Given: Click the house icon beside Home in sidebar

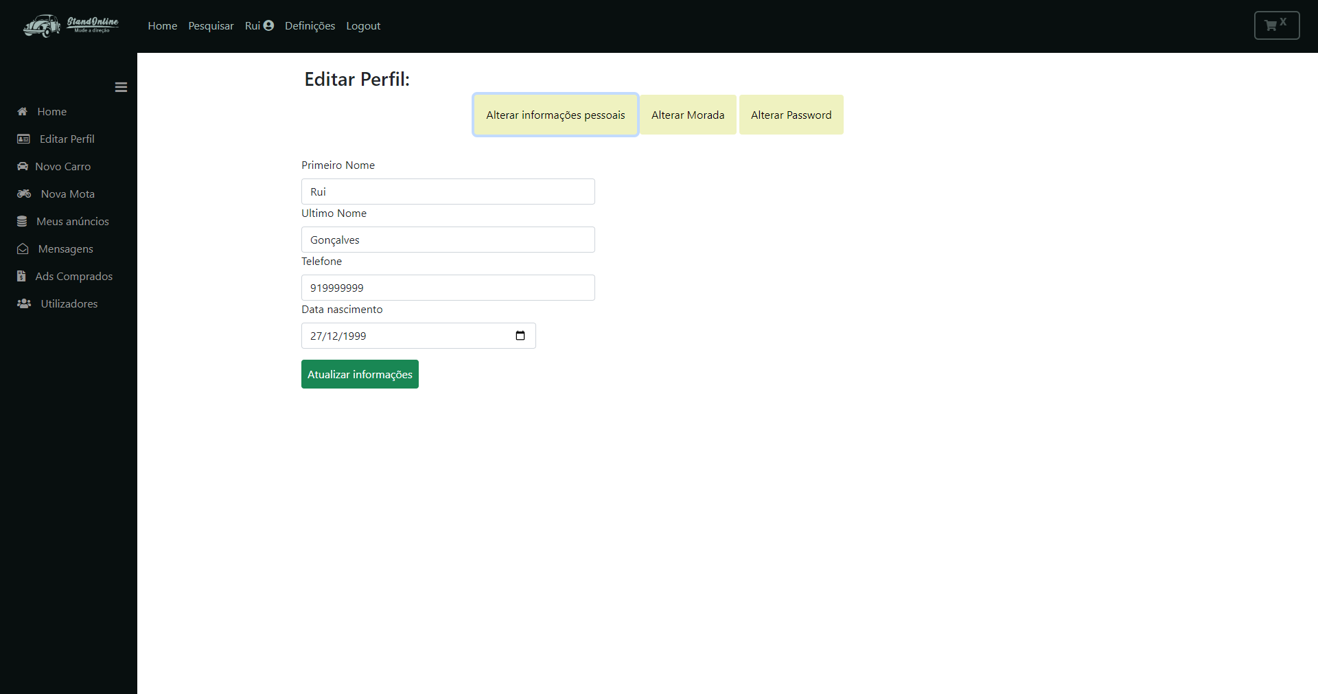Looking at the screenshot, I should 23,111.
